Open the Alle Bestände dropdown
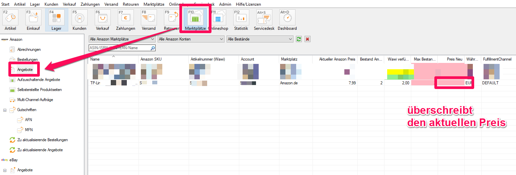 (260, 39)
